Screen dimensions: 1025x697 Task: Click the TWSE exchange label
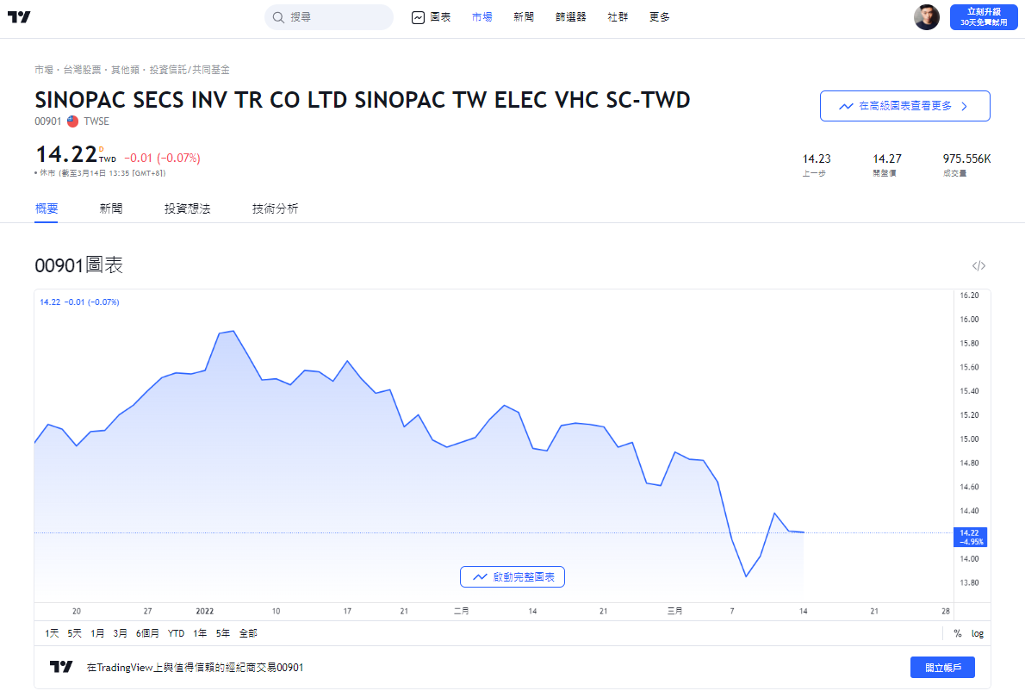point(96,121)
